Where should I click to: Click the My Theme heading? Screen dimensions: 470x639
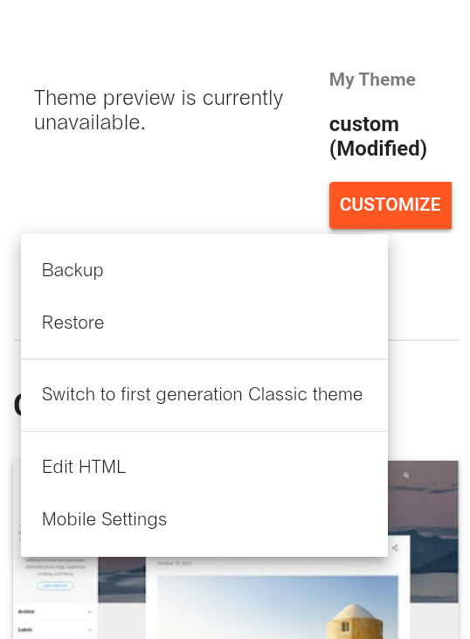pyautogui.click(x=372, y=80)
